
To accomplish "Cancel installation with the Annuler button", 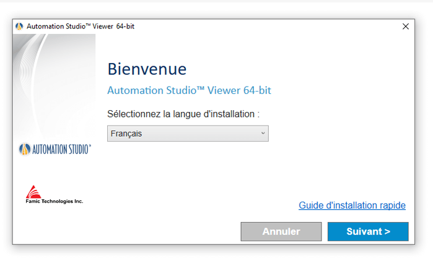I will click(x=281, y=231).
